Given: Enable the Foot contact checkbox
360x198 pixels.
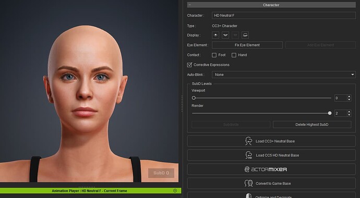Looking at the screenshot, I should click(214, 55).
